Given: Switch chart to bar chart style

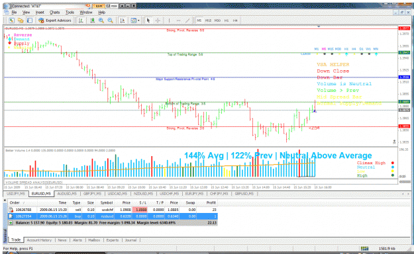Looking at the screenshot, I should tap(81, 21).
